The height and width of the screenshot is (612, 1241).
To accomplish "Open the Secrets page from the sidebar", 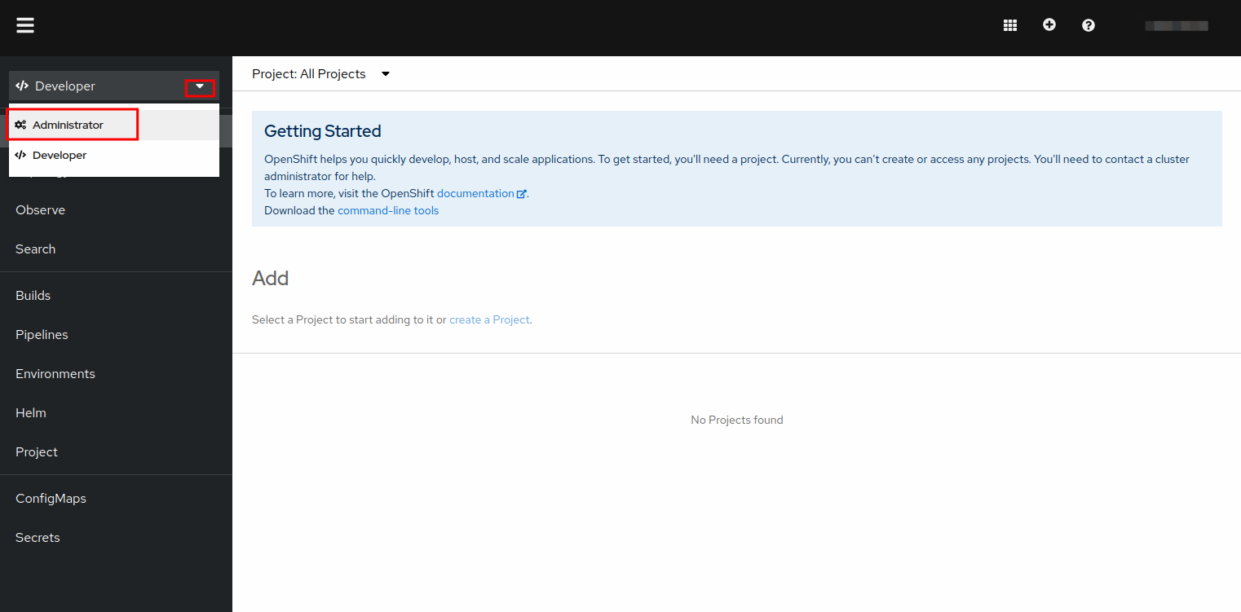I will pos(37,537).
